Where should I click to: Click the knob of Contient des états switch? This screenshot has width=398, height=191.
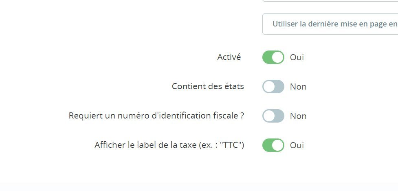pos(268,87)
